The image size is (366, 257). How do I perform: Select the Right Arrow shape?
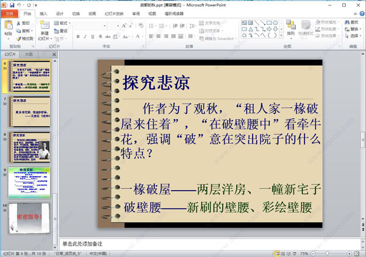tap(269, 29)
